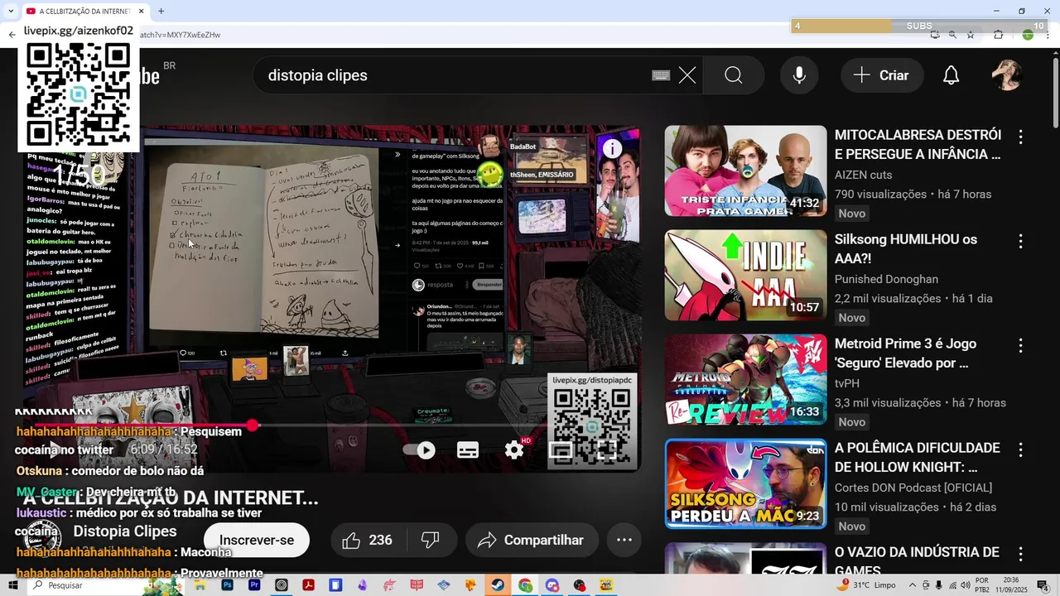Viewport: 1060px width, 596px height.
Task: Open browser zoom magnifier in address bar
Action: [x=952, y=35]
